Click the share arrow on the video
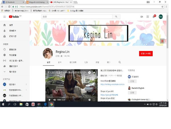The image size is (171, 129). [x=94, y=73]
